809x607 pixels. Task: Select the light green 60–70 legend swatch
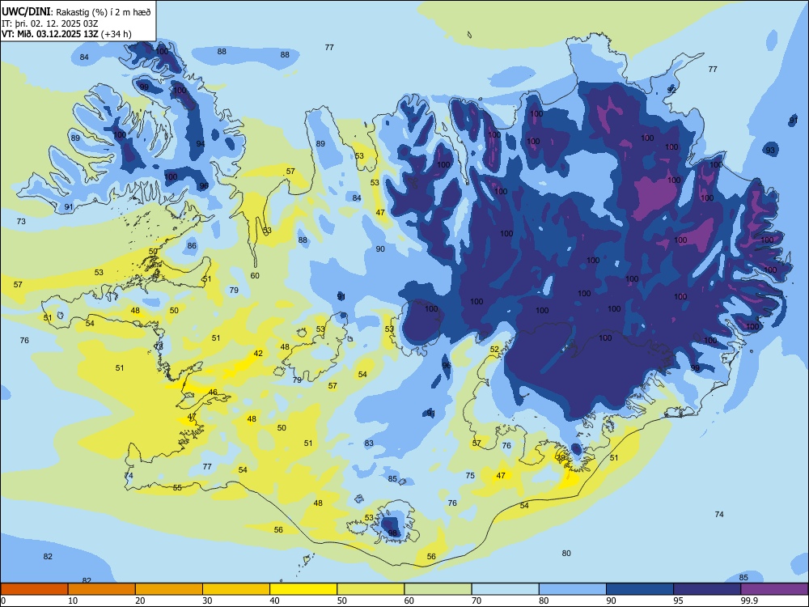[x=438, y=589]
